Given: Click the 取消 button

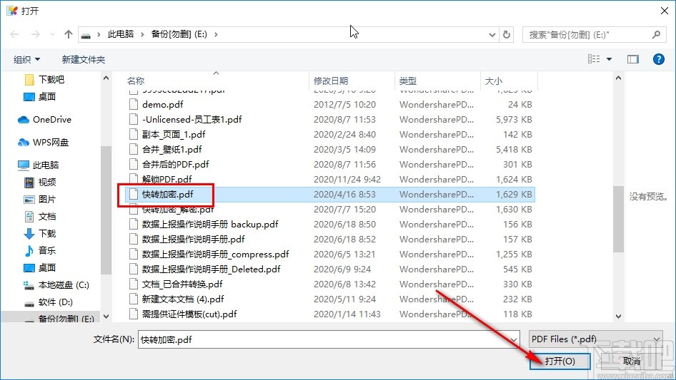Looking at the screenshot, I should pyautogui.click(x=632, y=361).
